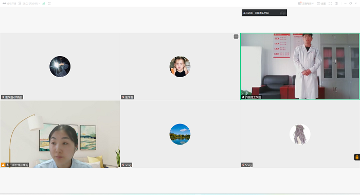Screen dimensions: 360x195
Task: Click the pop-out share icon in top bar
Action: point(49,4)
